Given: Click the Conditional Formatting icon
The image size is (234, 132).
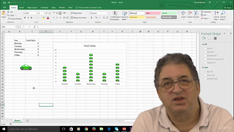Looking at the screenshot, I should [x=115, y=13].
